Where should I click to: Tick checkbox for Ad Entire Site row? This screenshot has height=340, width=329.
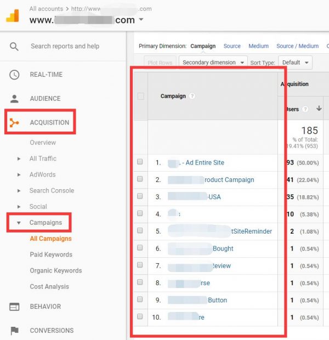pos(140,162)
